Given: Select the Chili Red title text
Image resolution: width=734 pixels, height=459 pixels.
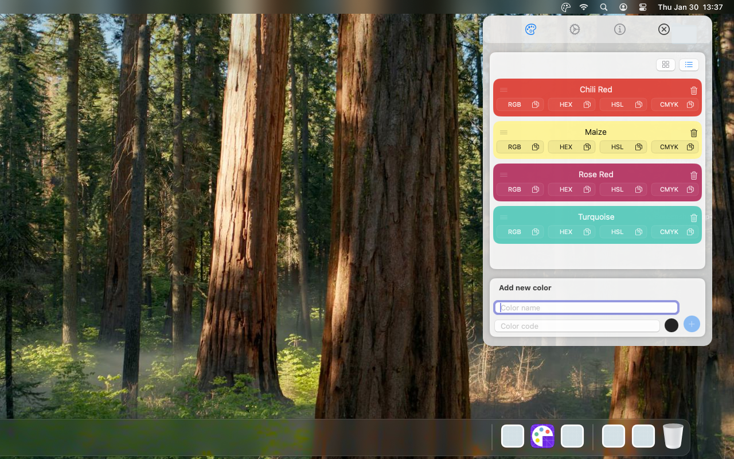Looking at the screenshot, I should pos(596,90).
